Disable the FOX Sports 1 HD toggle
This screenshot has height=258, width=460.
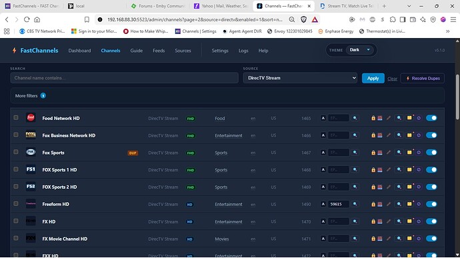pyautogui.click(x=431, y=169)
